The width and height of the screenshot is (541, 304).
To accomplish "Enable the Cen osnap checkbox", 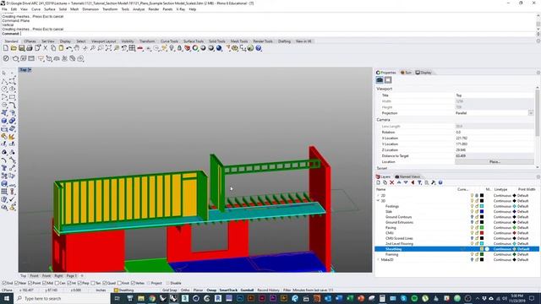I will tap(57, 283).
